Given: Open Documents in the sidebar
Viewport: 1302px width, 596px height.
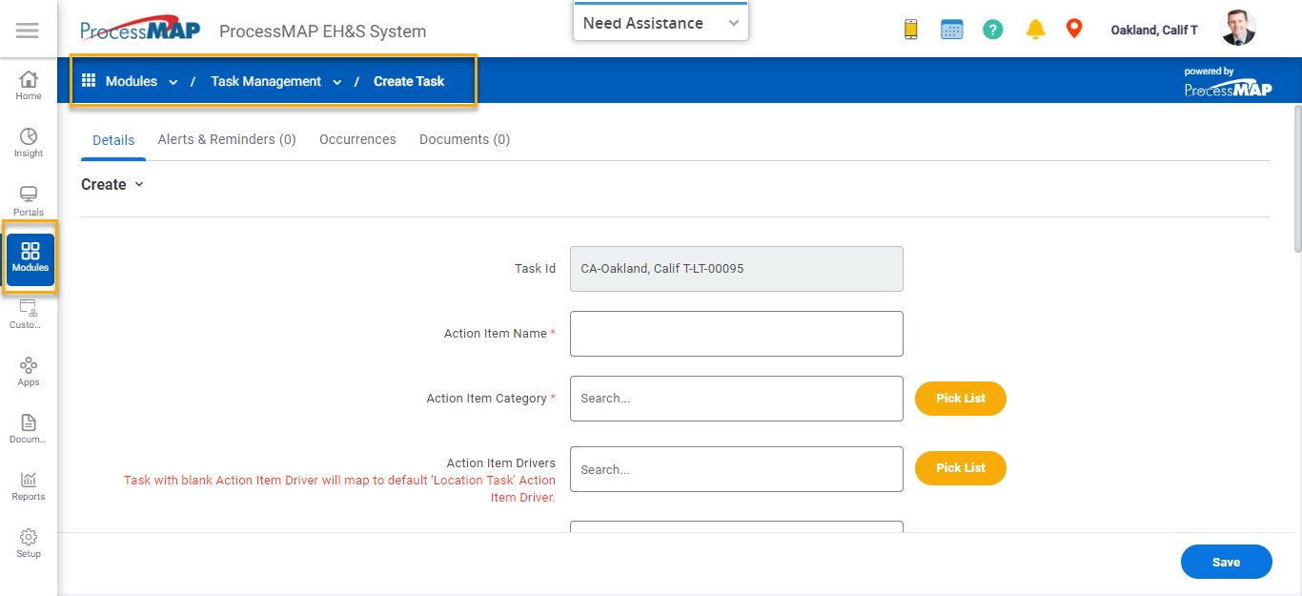Looking at the screenshot, I should coord(29,429).
